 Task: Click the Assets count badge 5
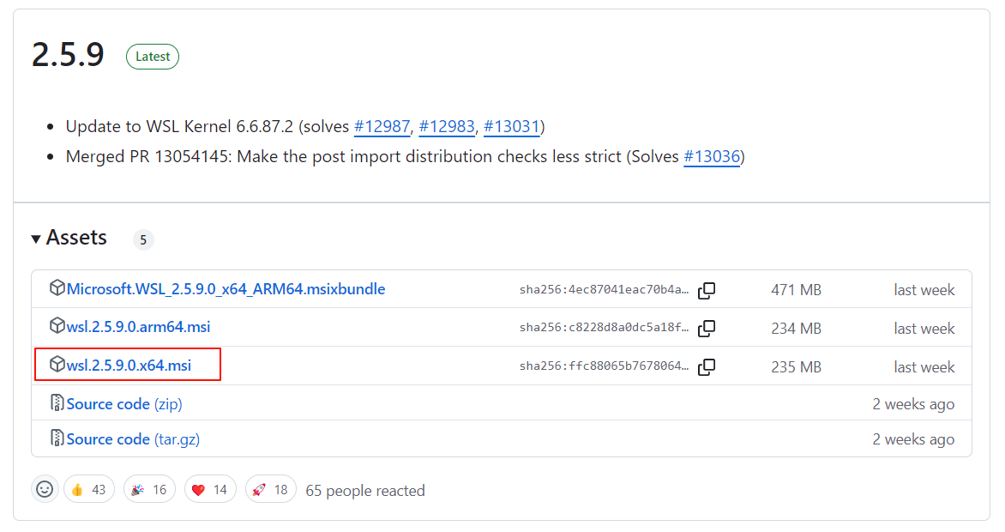143,240
